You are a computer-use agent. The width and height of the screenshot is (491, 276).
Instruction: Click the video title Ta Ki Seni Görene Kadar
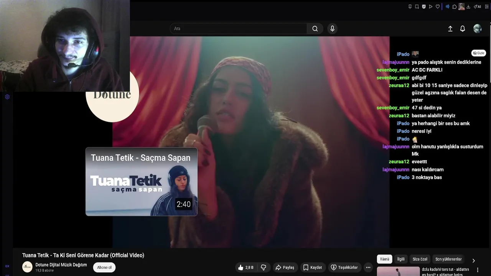tap(83, 255)
